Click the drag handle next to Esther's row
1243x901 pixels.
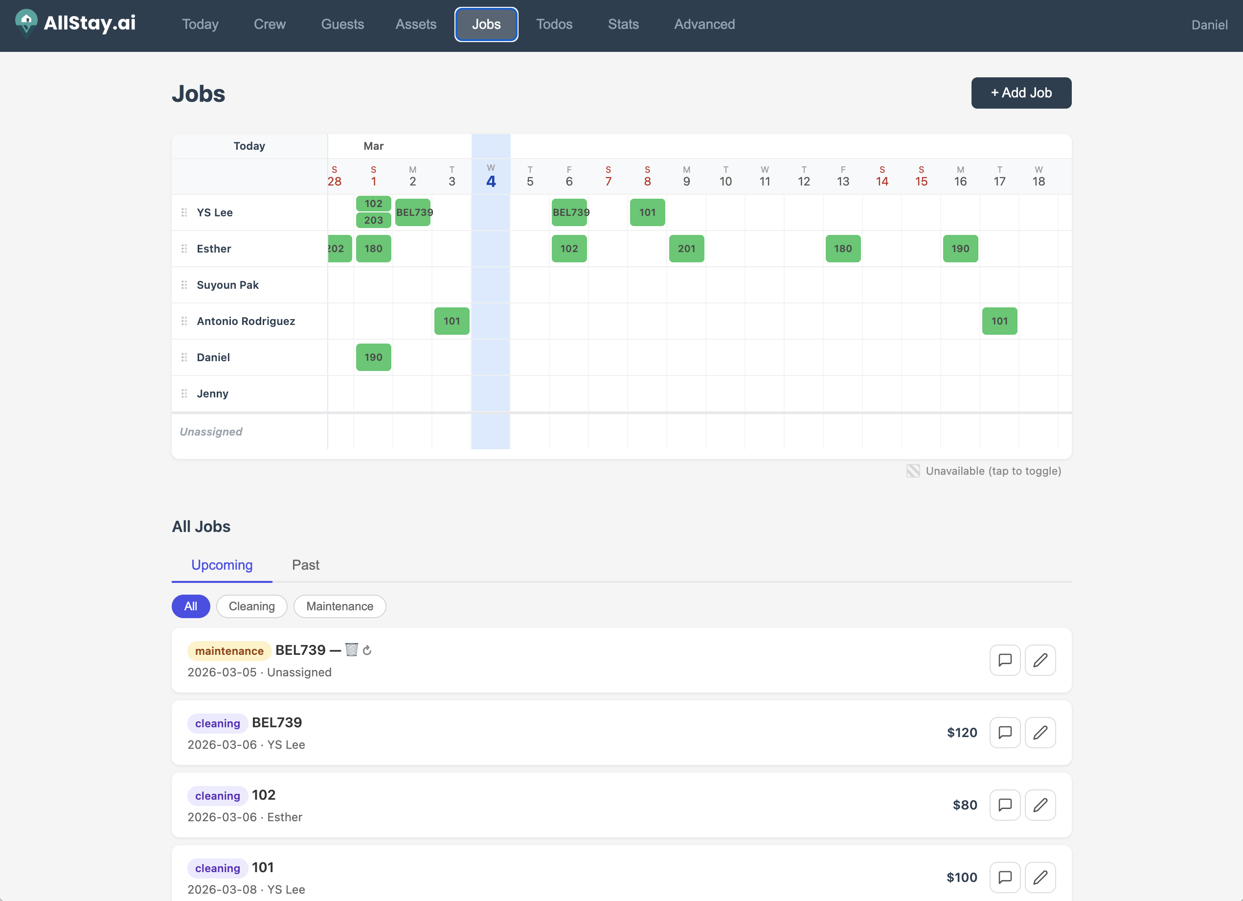184,249
